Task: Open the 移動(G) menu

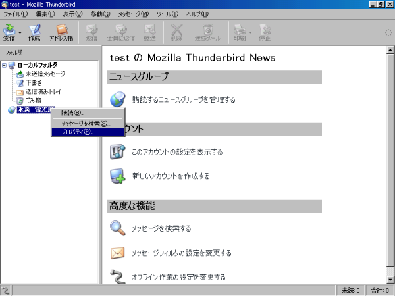Action: tap(100, 14)
